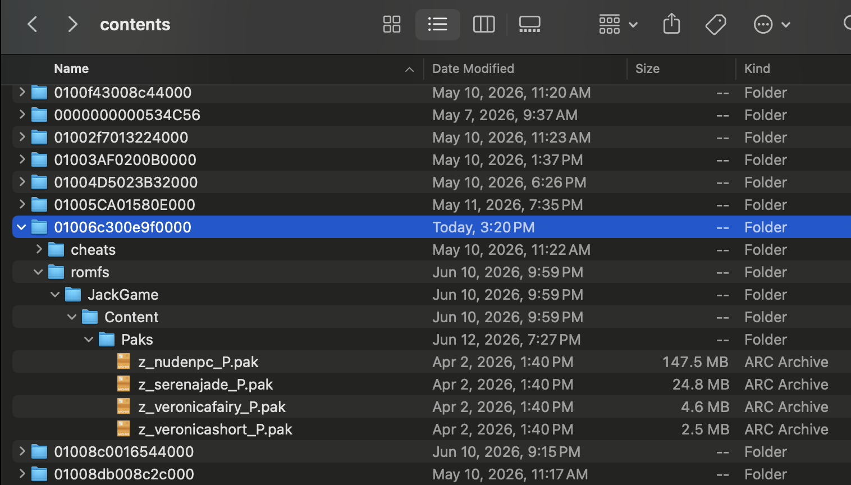The width and height of the screenshot is (851, 485).
Task: Collapse the Content folder
Action: point(72,317)
